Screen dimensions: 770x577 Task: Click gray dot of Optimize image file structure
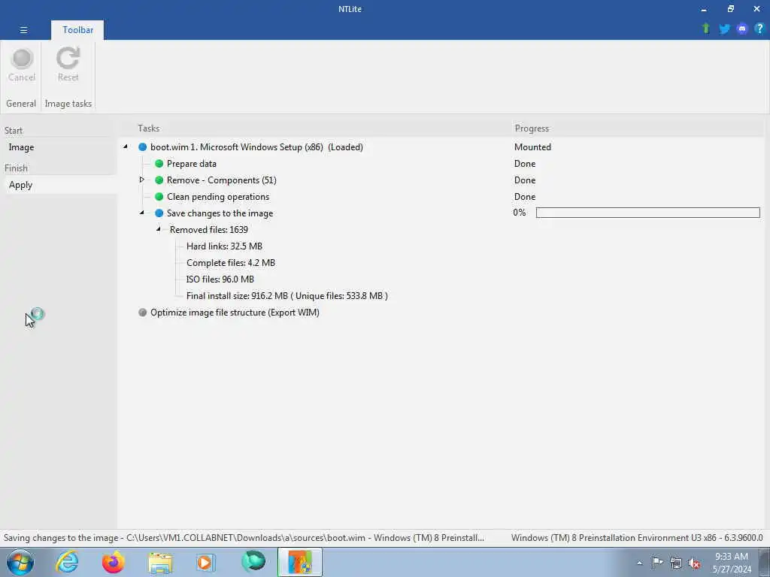[x=142, y=313]
